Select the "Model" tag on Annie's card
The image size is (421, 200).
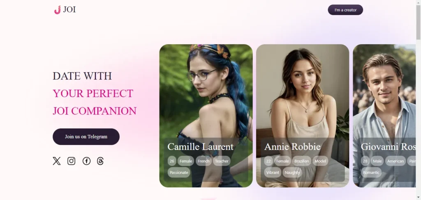(320, 161)
